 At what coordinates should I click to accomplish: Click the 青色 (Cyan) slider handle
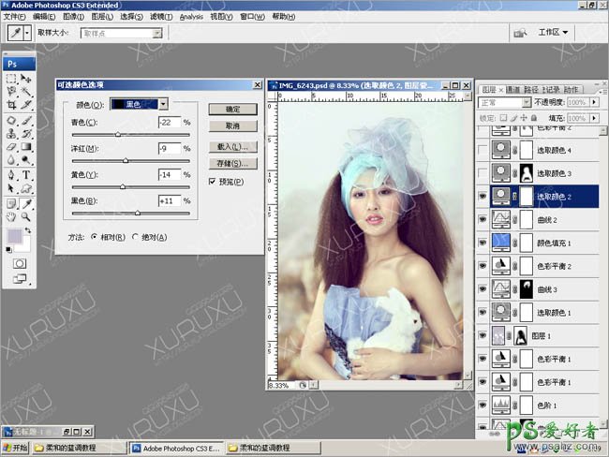coord(118,135)
